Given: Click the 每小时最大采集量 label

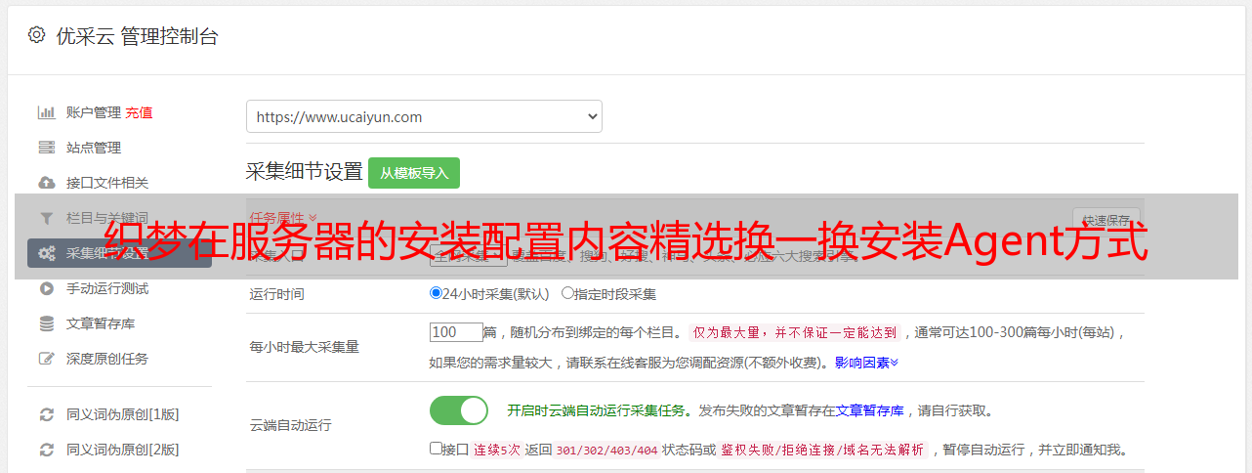Looking at the screenshot, I should [305, 347].
